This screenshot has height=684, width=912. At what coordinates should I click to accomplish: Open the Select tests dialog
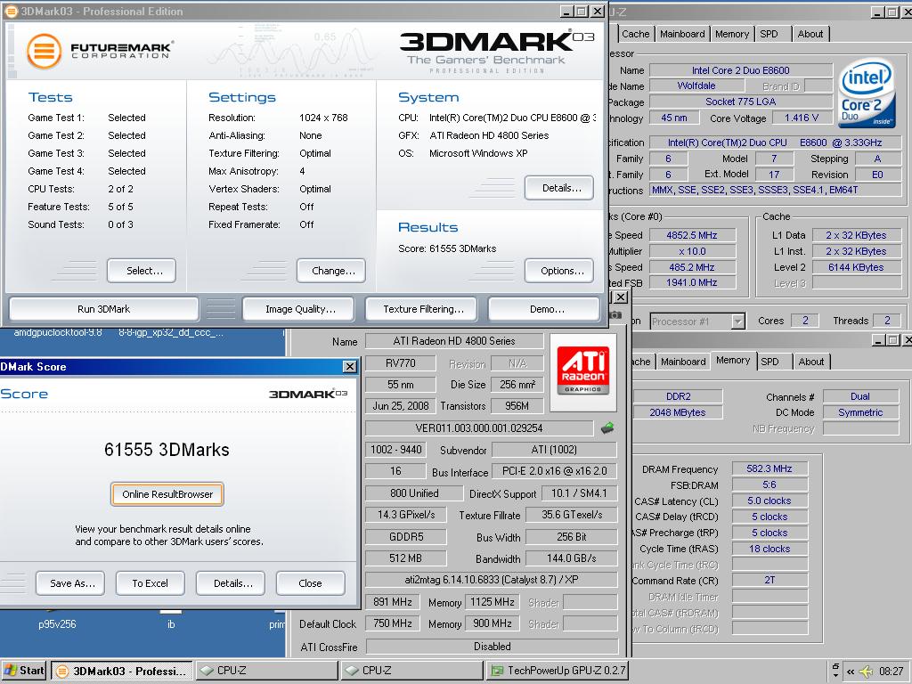(142, 271)
